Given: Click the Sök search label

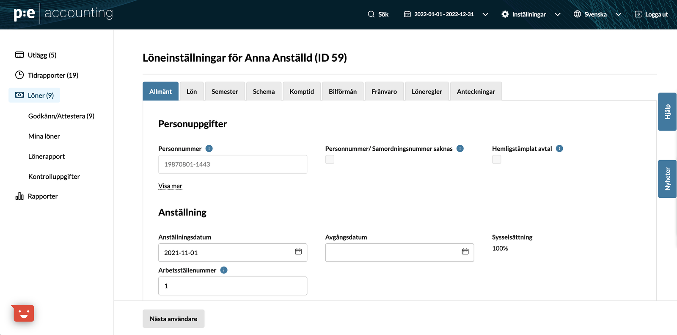Looking at the screenshot, I should coord(383,14).
